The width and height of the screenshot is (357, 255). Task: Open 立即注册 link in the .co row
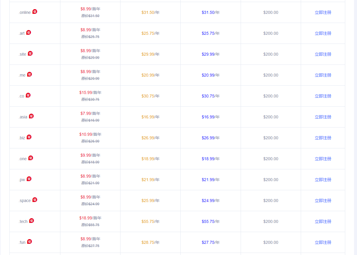tap(323, 96)
